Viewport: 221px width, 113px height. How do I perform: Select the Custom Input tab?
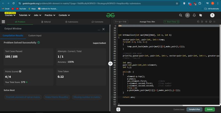[x=35, y=35]
